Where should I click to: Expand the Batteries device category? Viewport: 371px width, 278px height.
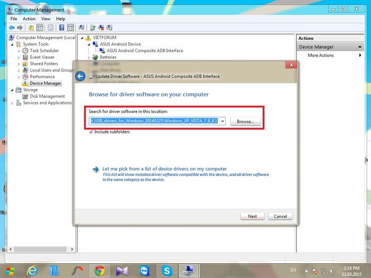pos(89,57)
